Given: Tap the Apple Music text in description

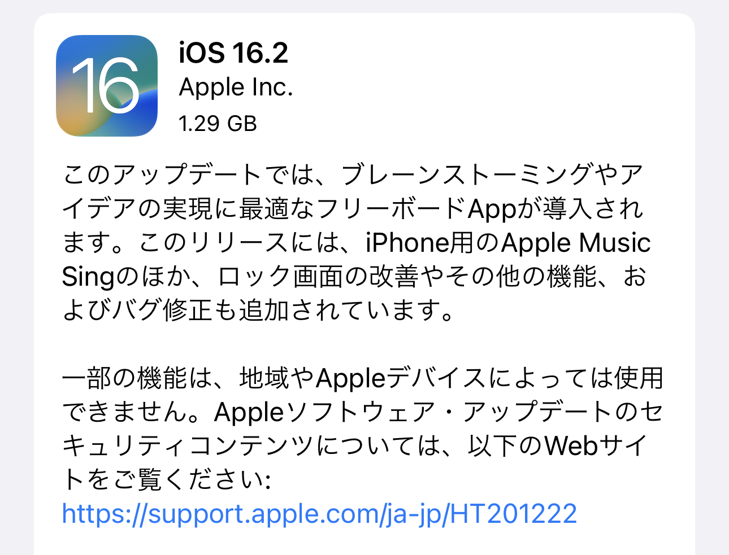Looking at the screenshot, I should pyautogui.click(x=576, y=243).
